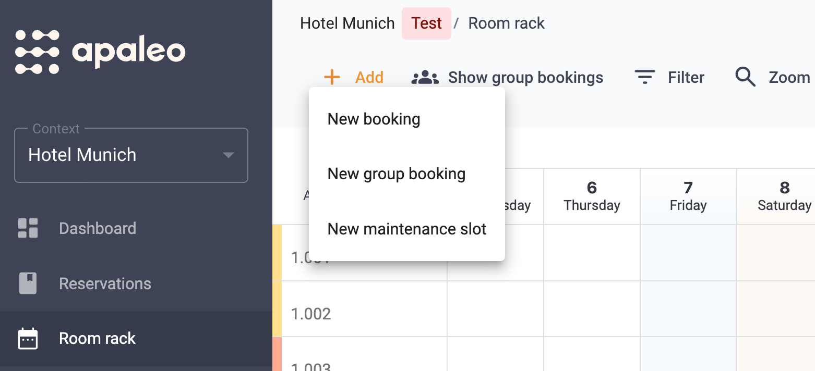The image size is (815, 371).
Task: Choose New maintenance slot from menu
Action: 407,229
